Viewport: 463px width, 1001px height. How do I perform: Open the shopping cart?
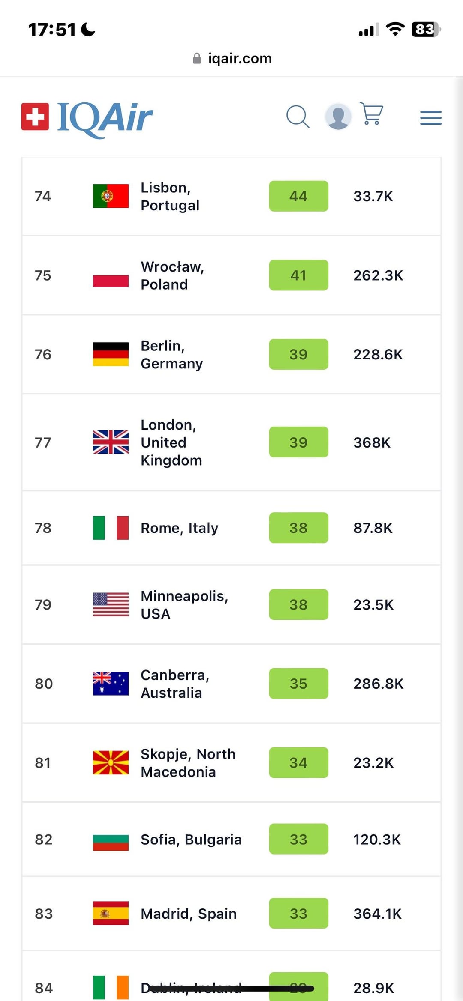pyautogui.click(x=371, y=114)
